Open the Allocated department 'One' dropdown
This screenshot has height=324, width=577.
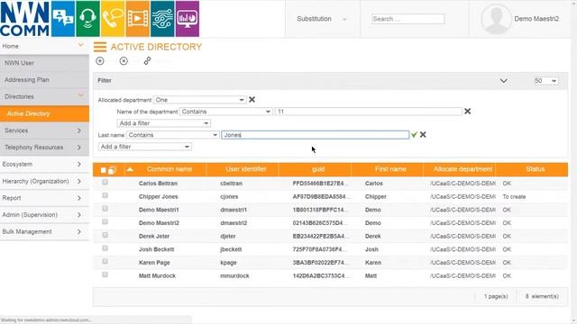[x=199, y=100]
